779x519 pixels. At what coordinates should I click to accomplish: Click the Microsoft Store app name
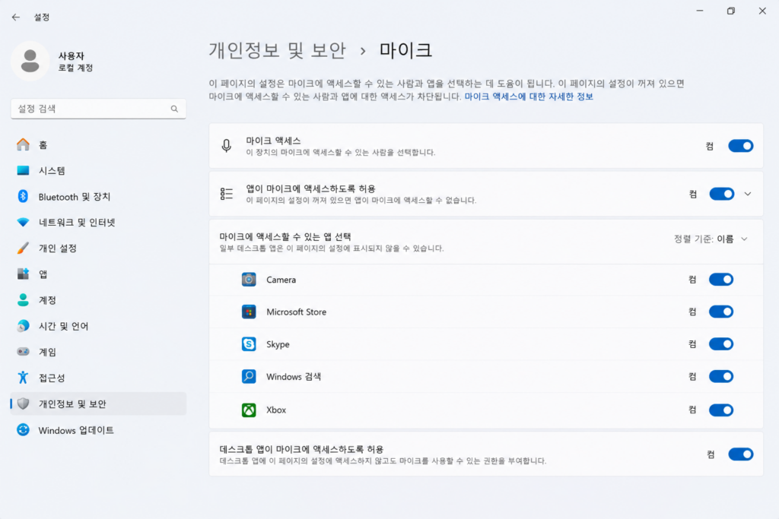pos(296,312)
